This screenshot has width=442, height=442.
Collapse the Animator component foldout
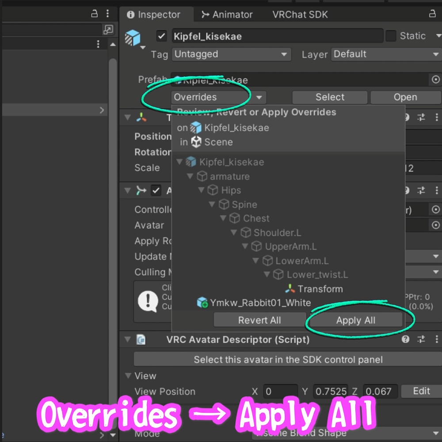pos(128,190)
